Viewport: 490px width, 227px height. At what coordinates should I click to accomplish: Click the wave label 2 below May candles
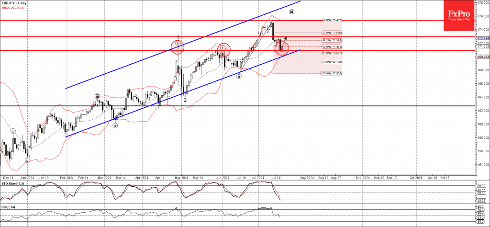[x=185, y=100]
